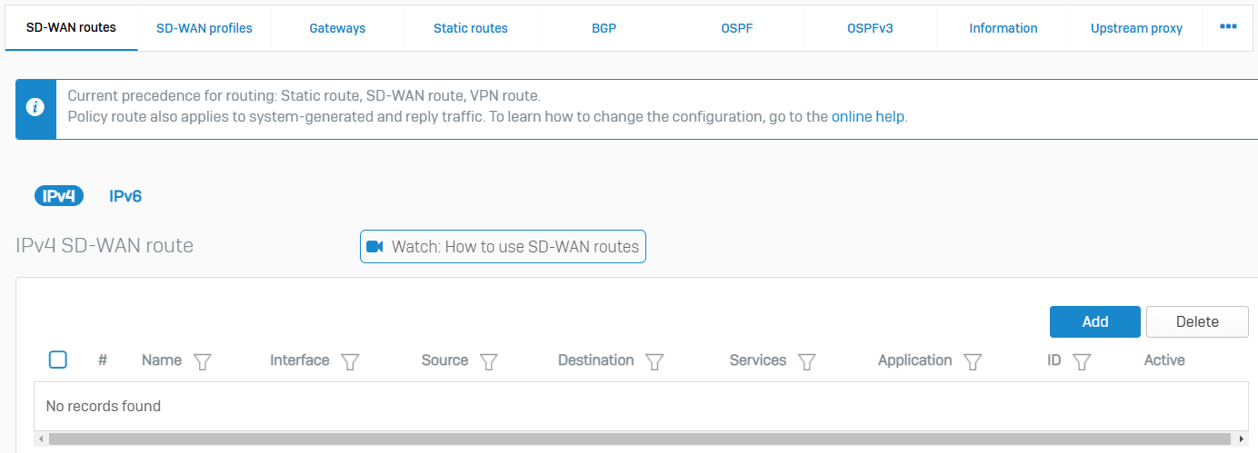Viewport: 1258px width, 453px height.
Task: Click the Services column filter icon
Action: coord(806,361)
